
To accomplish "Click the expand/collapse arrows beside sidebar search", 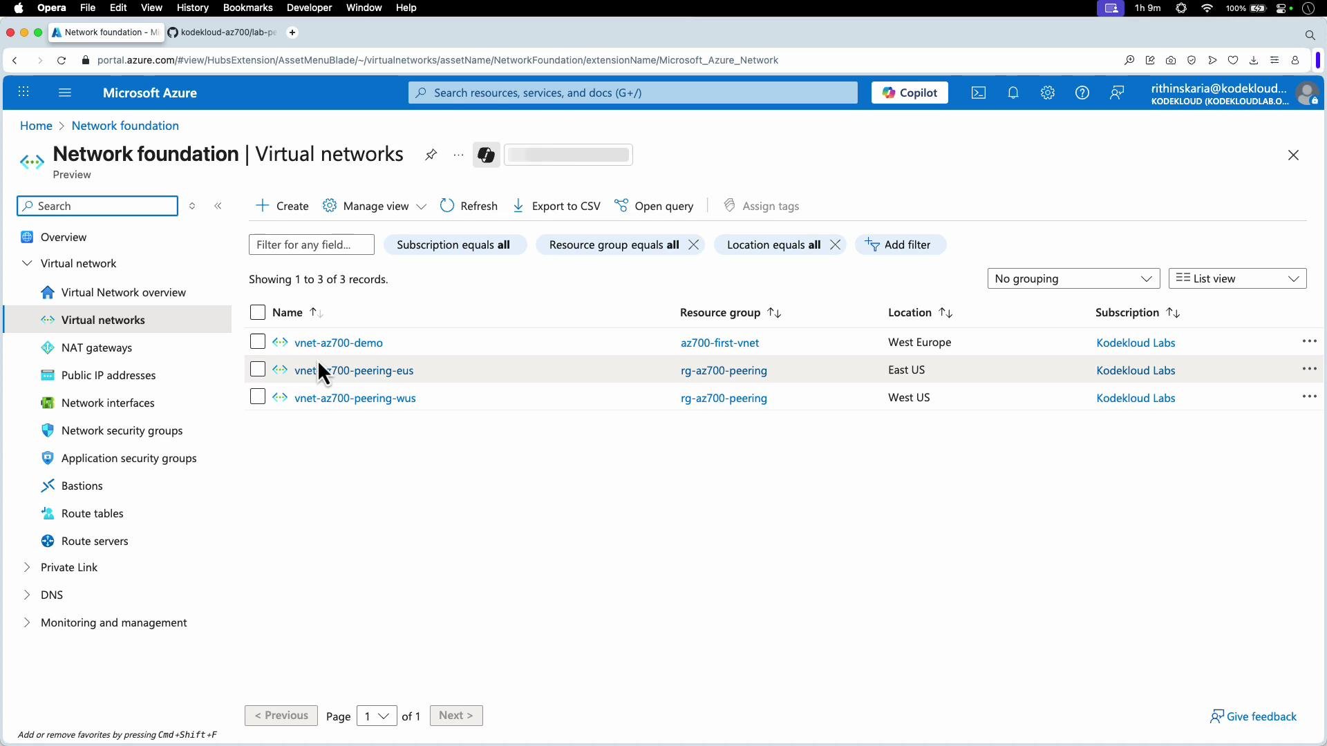I will click(192, 206).
